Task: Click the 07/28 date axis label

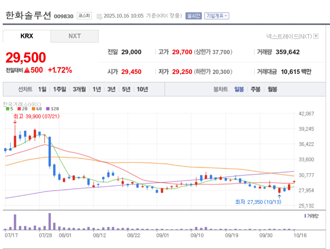Action: tap(45, 235)
